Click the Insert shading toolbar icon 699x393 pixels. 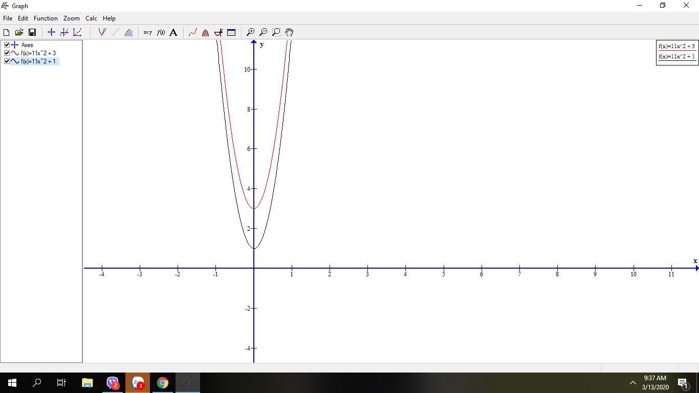tap(128, 32)
